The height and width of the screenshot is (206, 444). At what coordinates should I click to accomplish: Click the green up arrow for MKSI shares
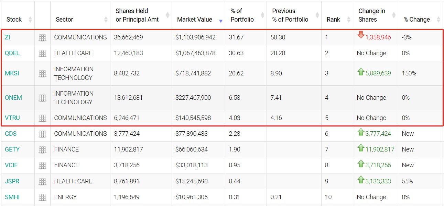point(361,72)
